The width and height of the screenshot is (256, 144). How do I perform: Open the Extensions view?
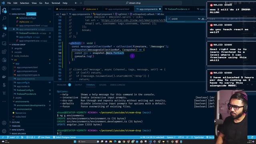[x=4, y=52]
